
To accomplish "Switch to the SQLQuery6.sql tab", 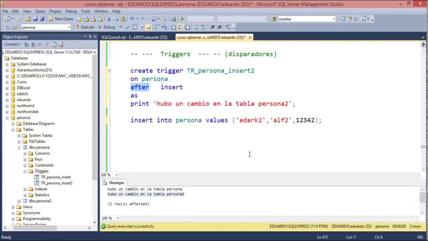I will pos(134,37).
